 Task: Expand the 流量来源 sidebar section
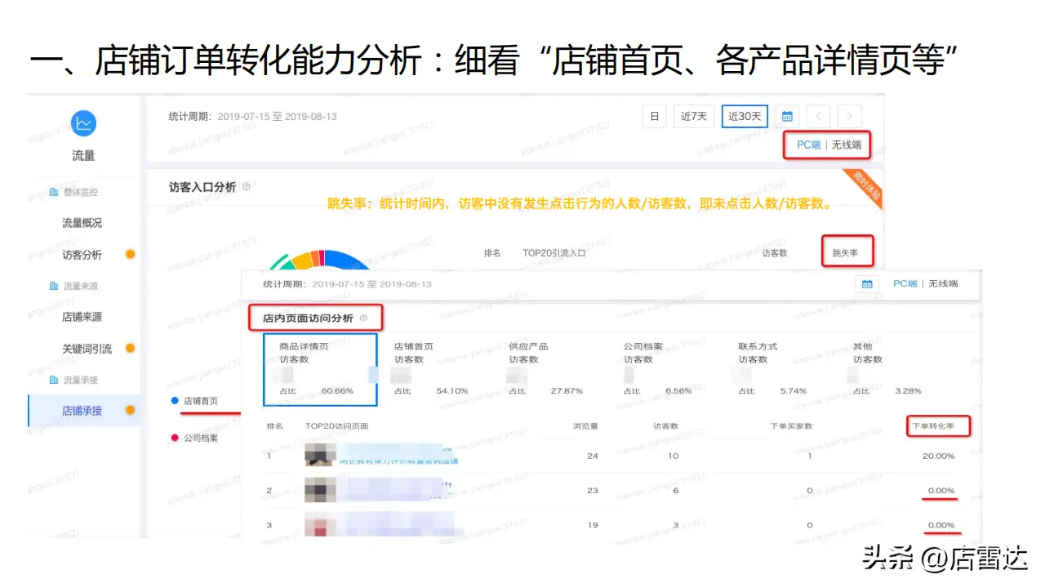80,286
